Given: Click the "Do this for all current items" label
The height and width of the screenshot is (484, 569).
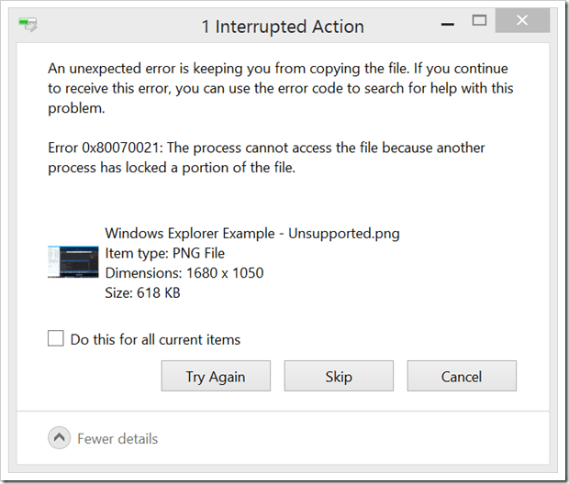Looking at the screenshot, I should pyautogui.click(x=155, y=339).
